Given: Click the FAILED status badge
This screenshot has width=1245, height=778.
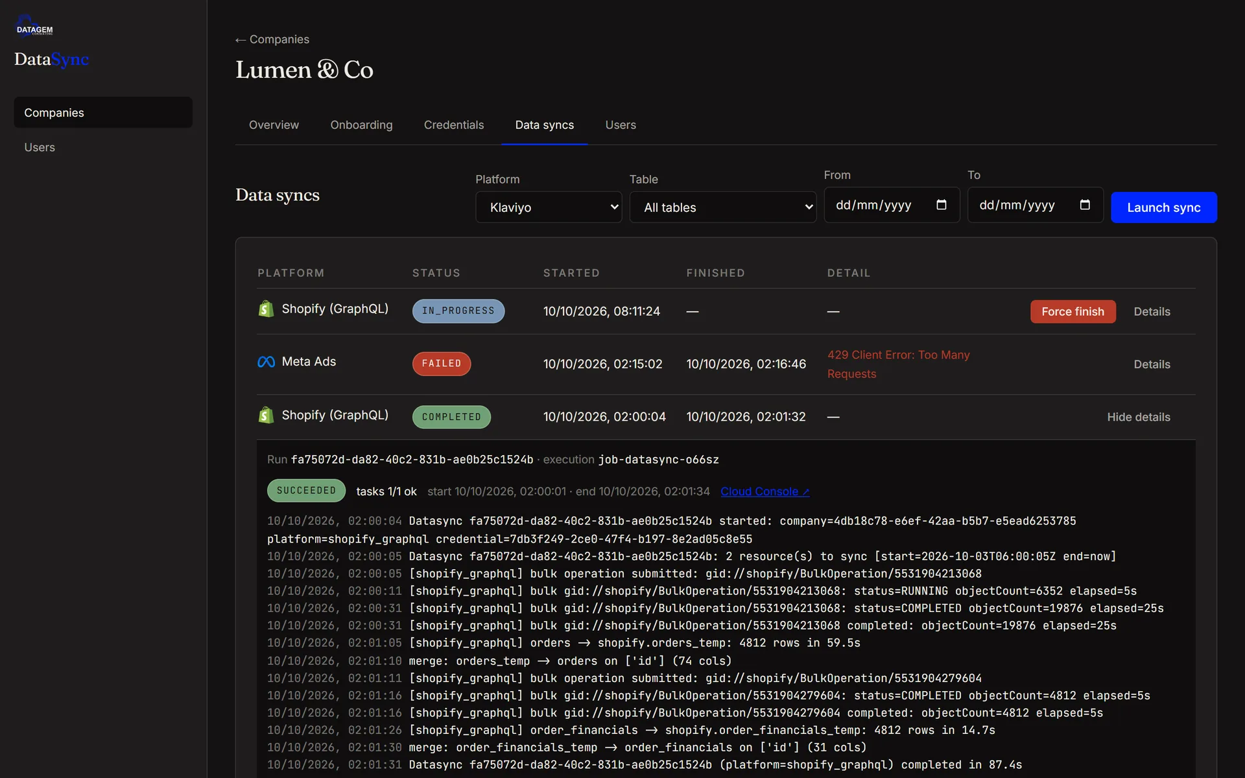Looking at the screenshot, I should [x=442, y=364].
